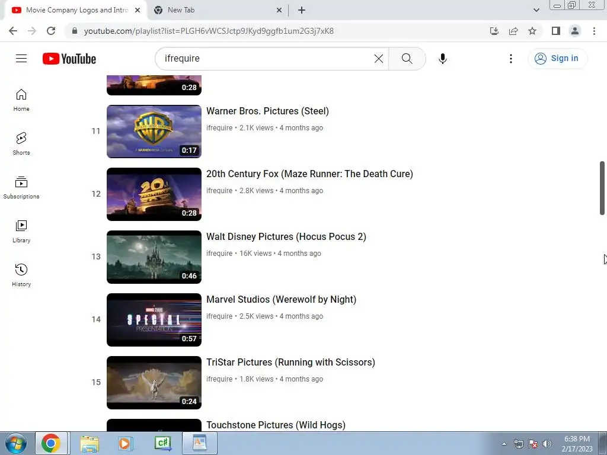The image size is (607, 455).
Task: Bookmark this tab with the star
Action: tap(532, 31)
